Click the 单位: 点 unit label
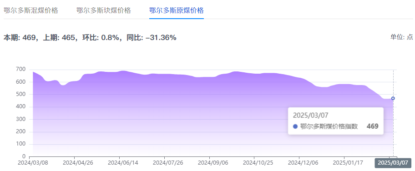 [401, 37]
